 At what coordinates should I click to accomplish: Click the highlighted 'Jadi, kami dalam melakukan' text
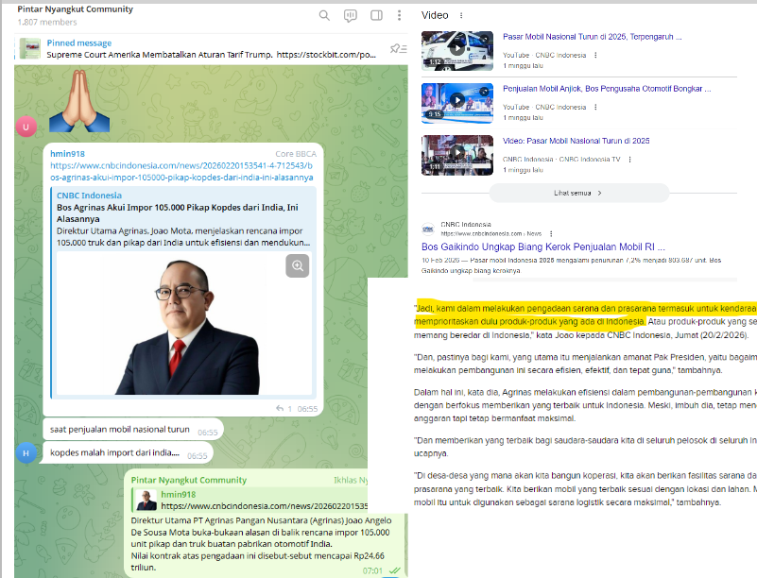(x=586, y=314)
